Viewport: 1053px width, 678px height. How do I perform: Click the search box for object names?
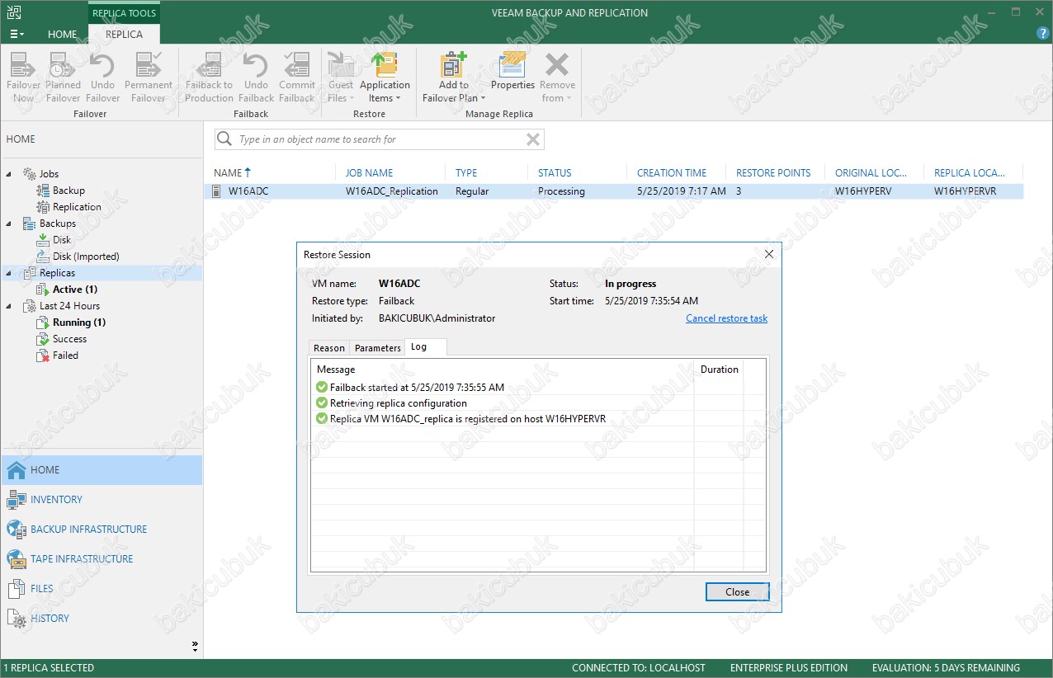[x=380, y=139]
